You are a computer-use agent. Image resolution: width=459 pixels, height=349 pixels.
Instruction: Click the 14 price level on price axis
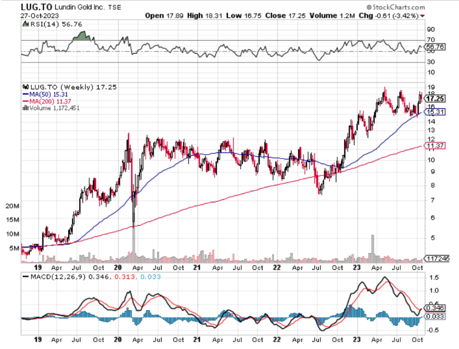coord(431,121)
